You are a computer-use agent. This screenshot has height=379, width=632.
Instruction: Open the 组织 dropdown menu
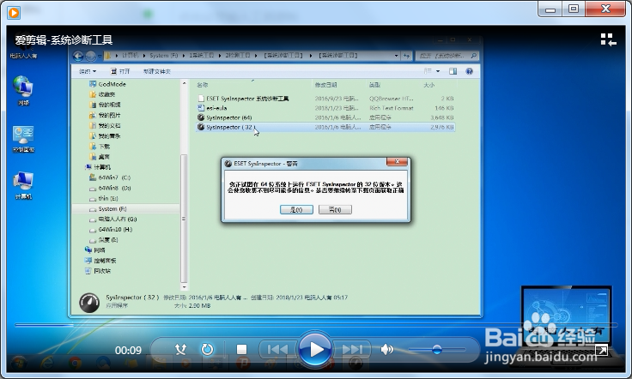point(88,71)
